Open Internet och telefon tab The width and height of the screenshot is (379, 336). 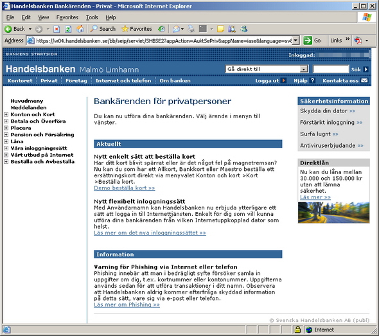click(x=123, y=81)
